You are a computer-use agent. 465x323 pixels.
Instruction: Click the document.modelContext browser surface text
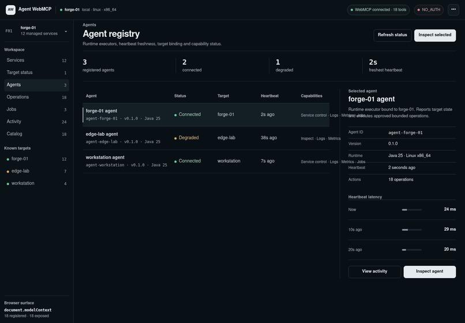pyautogui.click(x=28, y=310)
